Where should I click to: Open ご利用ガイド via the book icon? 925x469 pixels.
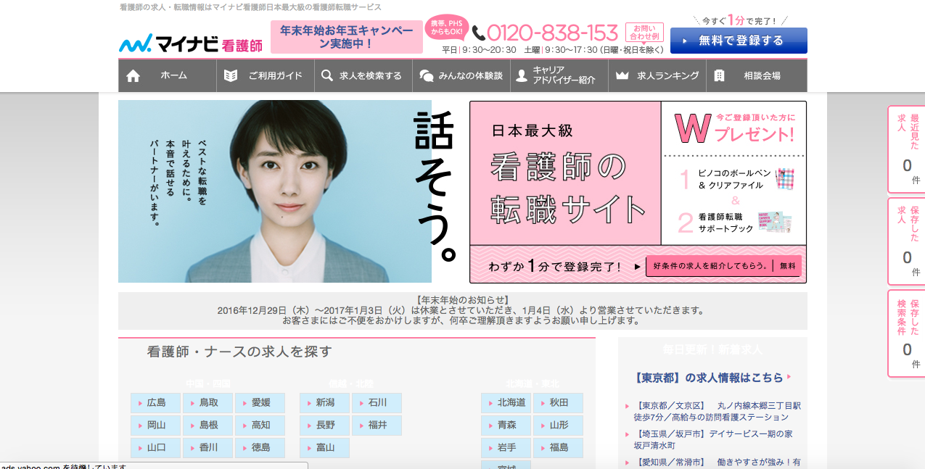231,75
